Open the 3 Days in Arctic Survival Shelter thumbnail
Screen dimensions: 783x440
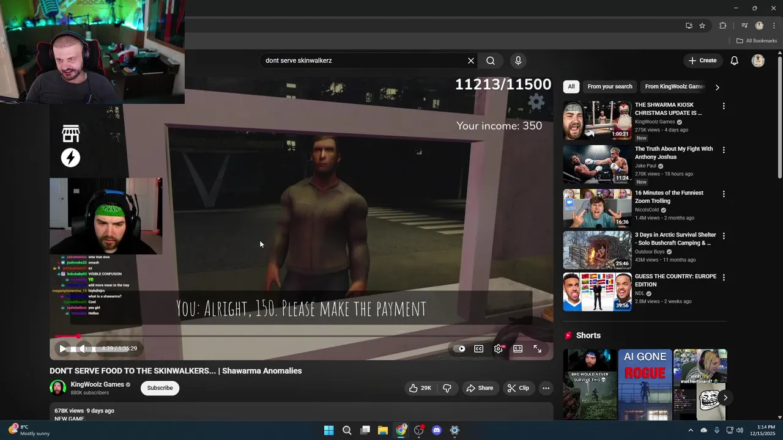click(597, 250)
